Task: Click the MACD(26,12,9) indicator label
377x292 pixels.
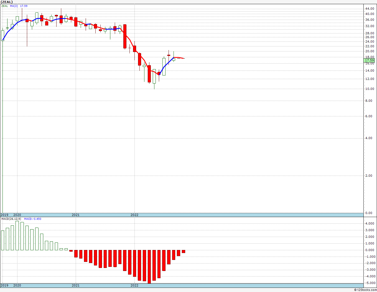Action: click(11, 219)
